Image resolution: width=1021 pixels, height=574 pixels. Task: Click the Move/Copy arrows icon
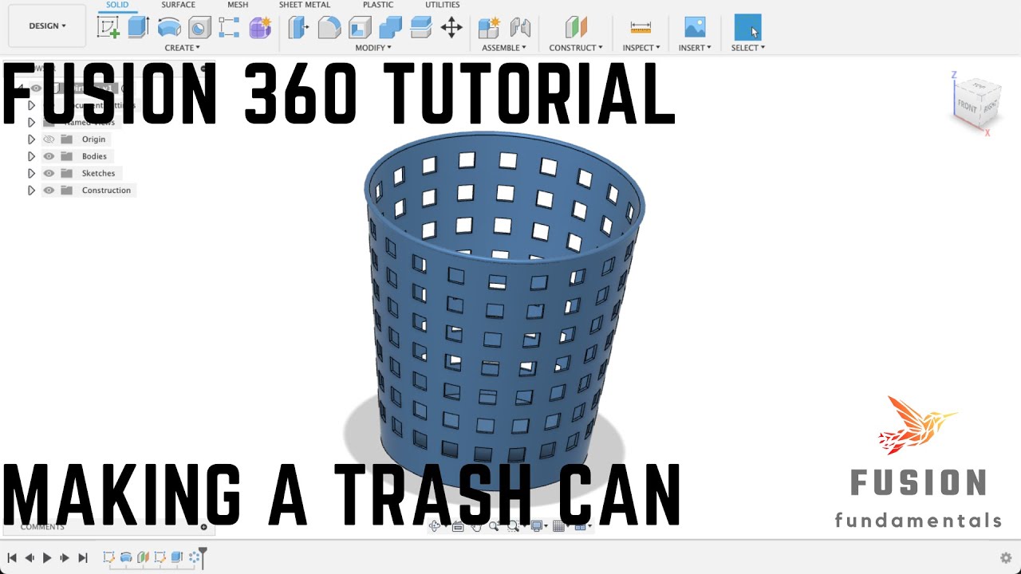451,28
